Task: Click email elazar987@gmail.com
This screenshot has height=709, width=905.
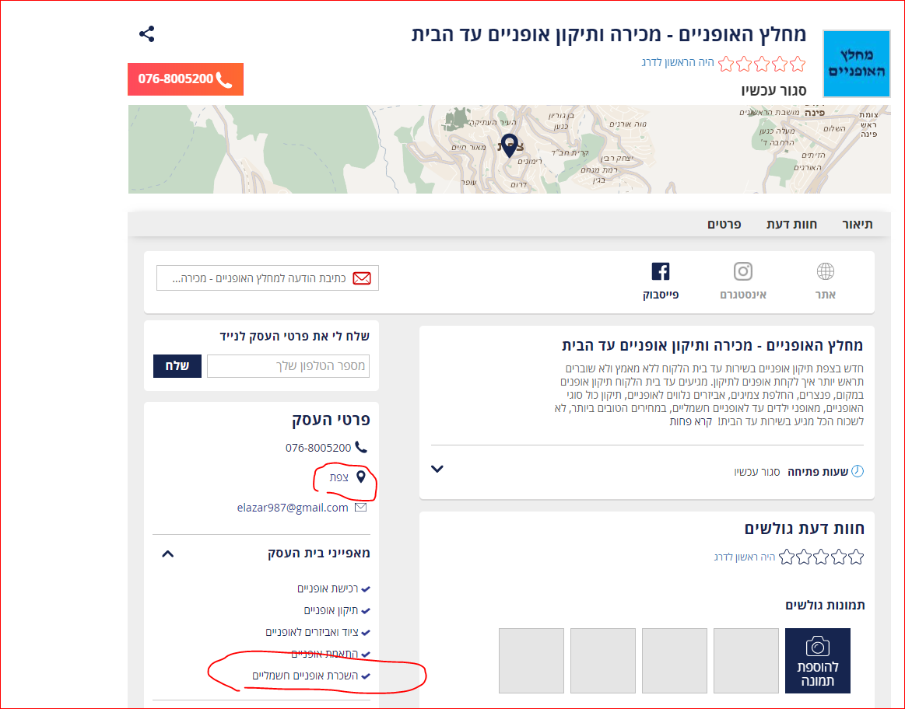Action: [x=293, y=508]
